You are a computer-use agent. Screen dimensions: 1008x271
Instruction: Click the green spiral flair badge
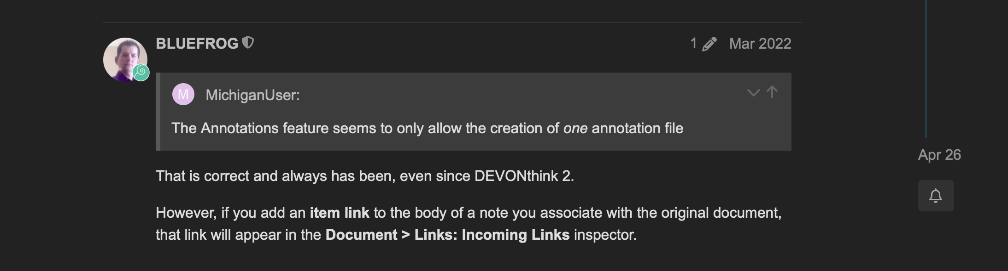coord(141,73)
